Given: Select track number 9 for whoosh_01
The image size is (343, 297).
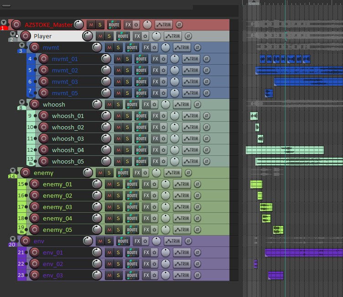Looking at the screenshot, I should point(30,116).
